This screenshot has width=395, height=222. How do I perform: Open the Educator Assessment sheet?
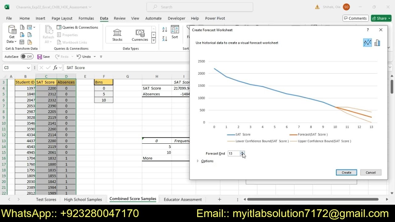(183, 199)
